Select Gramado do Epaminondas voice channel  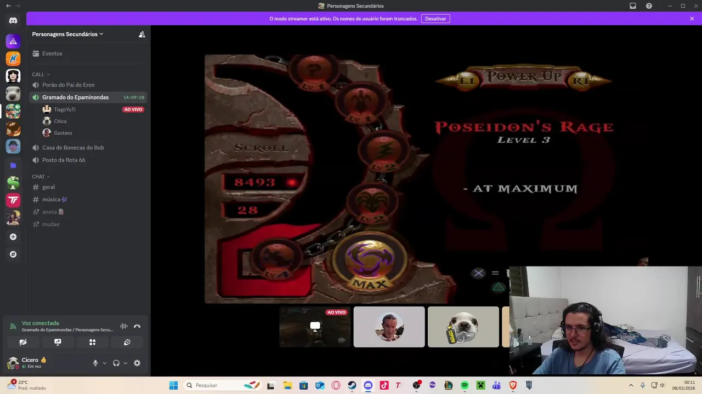tap(88, 97)
